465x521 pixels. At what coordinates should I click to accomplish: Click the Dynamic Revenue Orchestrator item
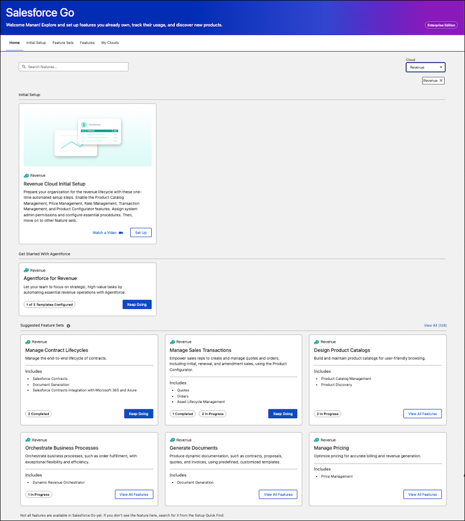point(59,483)
